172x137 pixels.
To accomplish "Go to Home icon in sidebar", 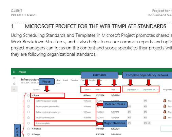I will [x=14, y=84].
